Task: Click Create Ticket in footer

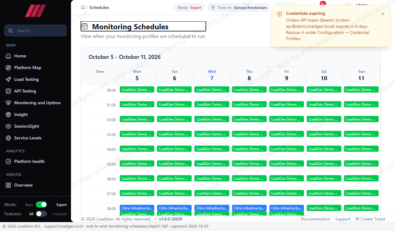Action: point(370,219)
